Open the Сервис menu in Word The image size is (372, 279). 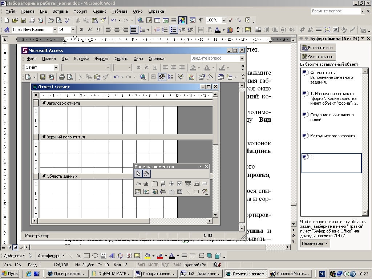click(100, 11)
